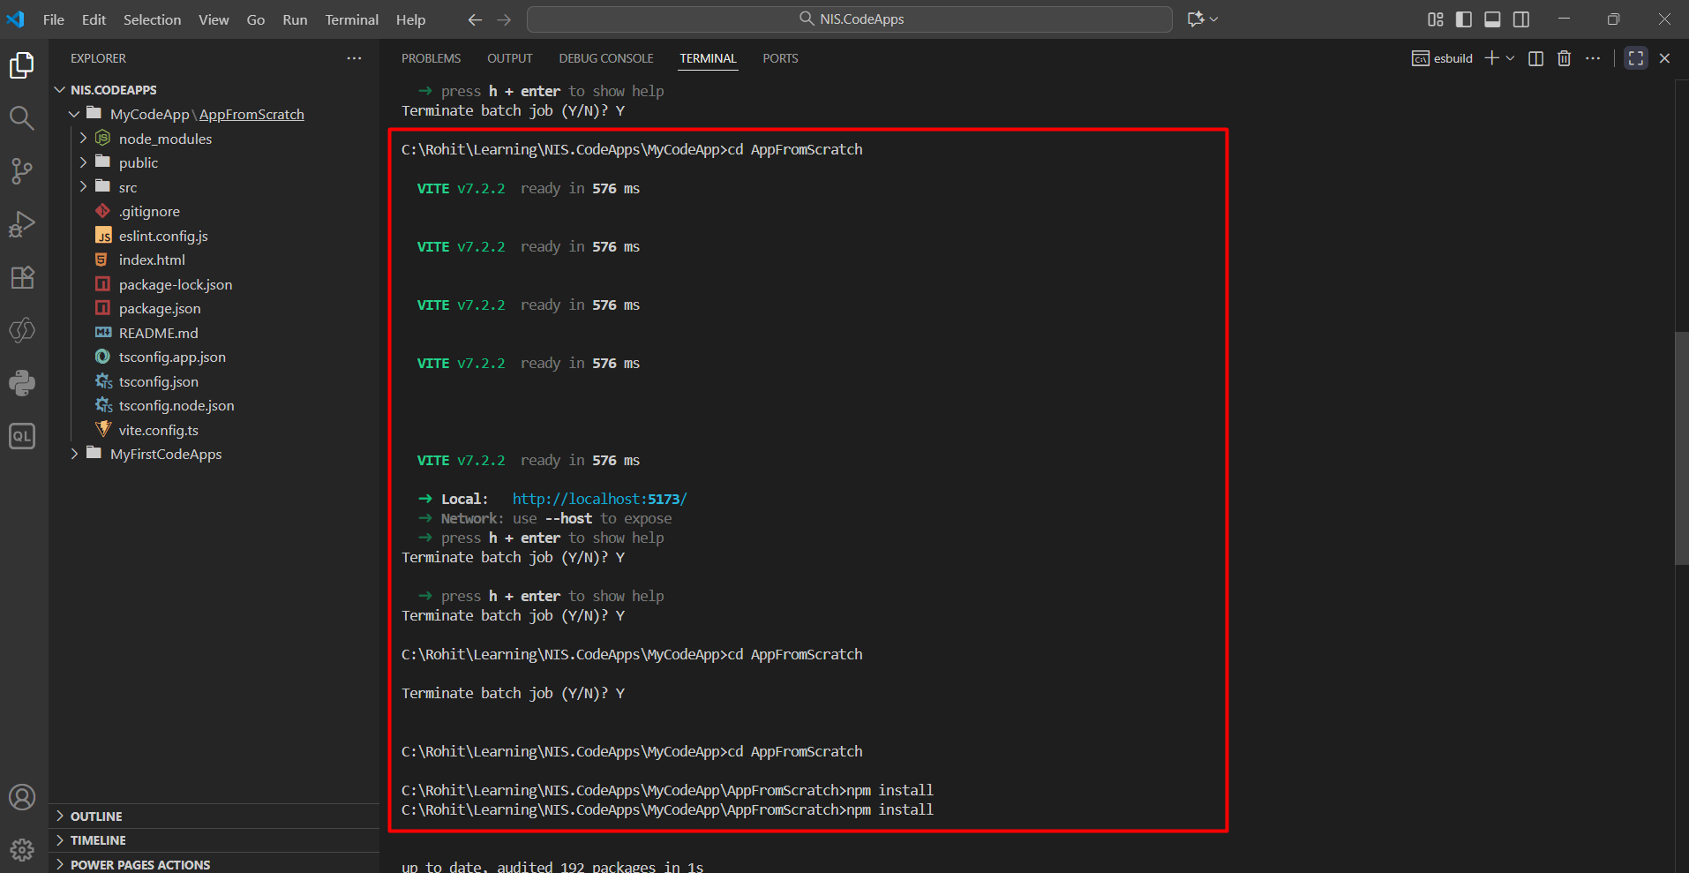Split the terminal
1689x873 pixels.
pos(1535,58)
